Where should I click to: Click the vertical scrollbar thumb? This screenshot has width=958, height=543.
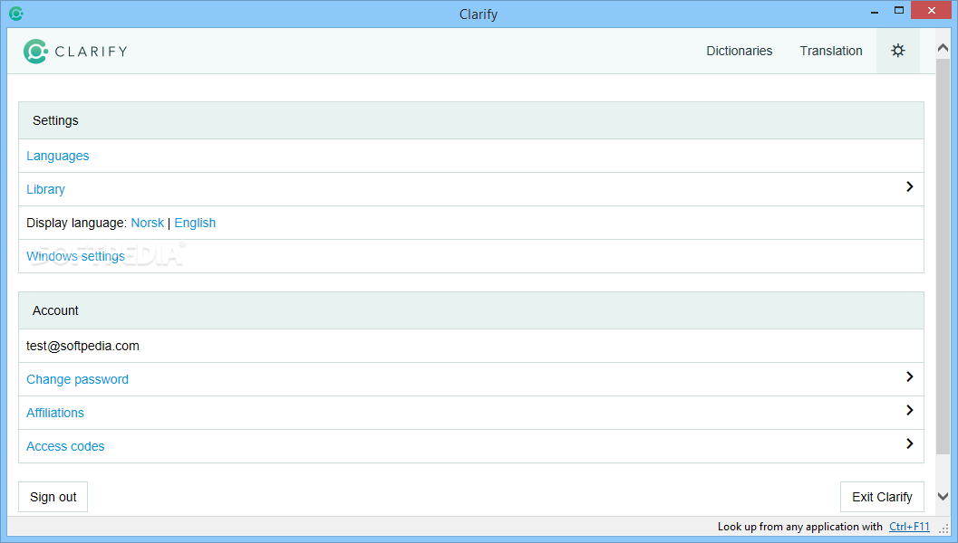tap(943, 256)
